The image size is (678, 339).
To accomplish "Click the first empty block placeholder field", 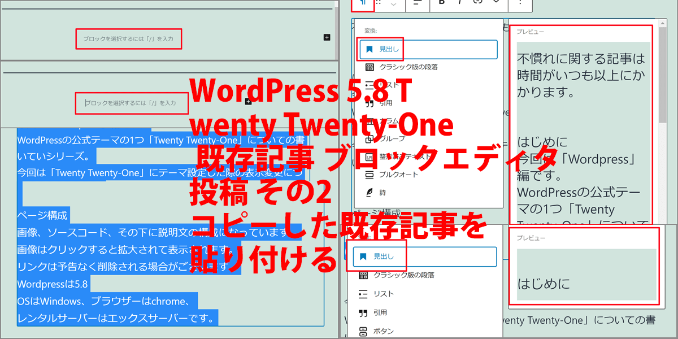I will pos(128,39).
